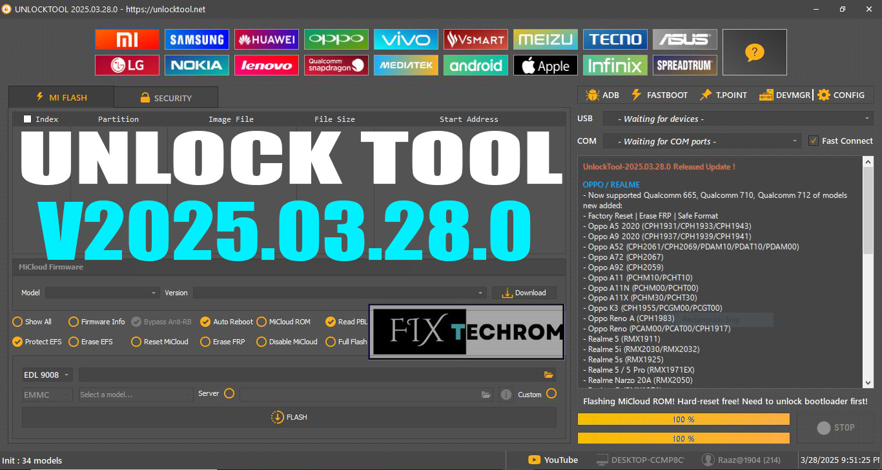Click the lower 100 % progress bar

[x=684, y=438]
